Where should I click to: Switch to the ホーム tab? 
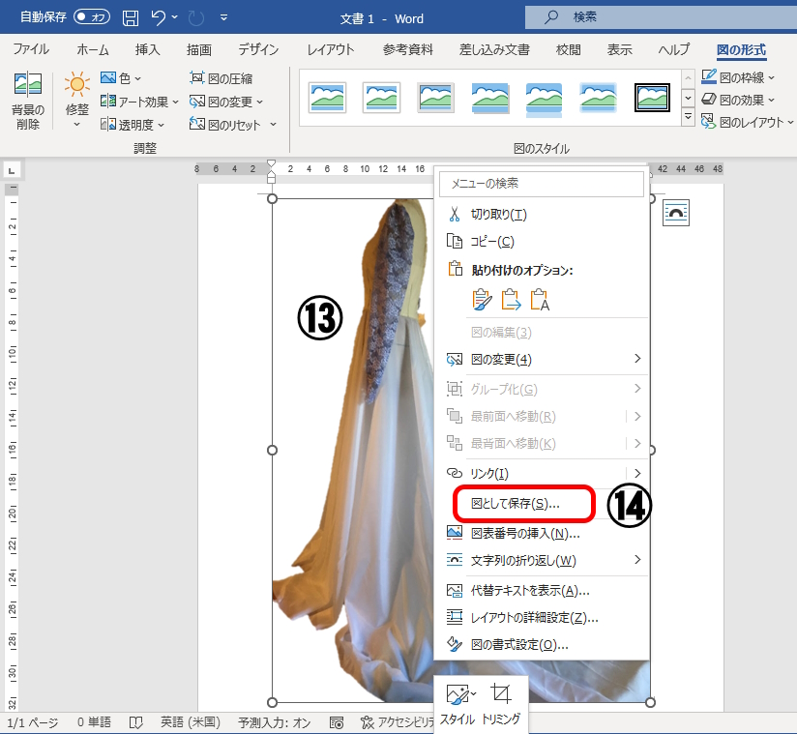click(93, 49)
